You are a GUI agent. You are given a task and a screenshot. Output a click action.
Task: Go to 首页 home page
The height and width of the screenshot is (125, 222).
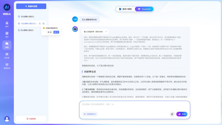(x=7, y=24)
